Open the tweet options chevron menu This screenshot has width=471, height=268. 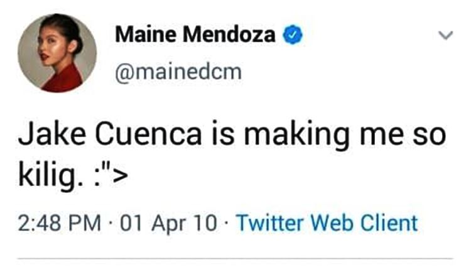(x=445, y=36)
